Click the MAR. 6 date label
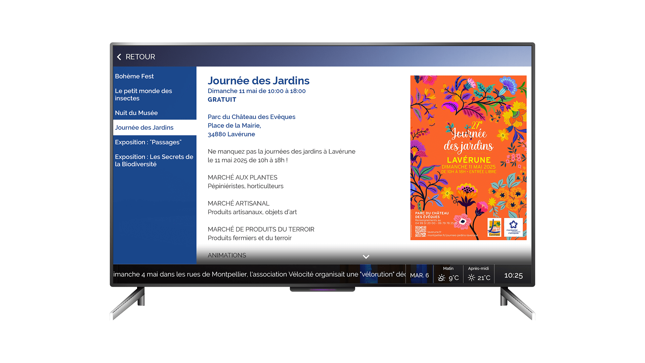Image resolution: width=645 pixels, height=363 pixels. 419,275
